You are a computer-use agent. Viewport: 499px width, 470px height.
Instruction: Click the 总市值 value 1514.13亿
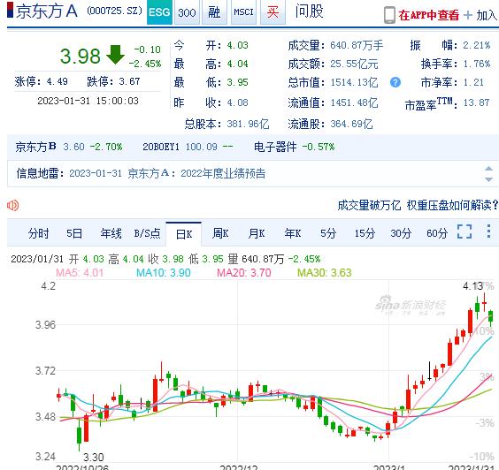[354, 83]
